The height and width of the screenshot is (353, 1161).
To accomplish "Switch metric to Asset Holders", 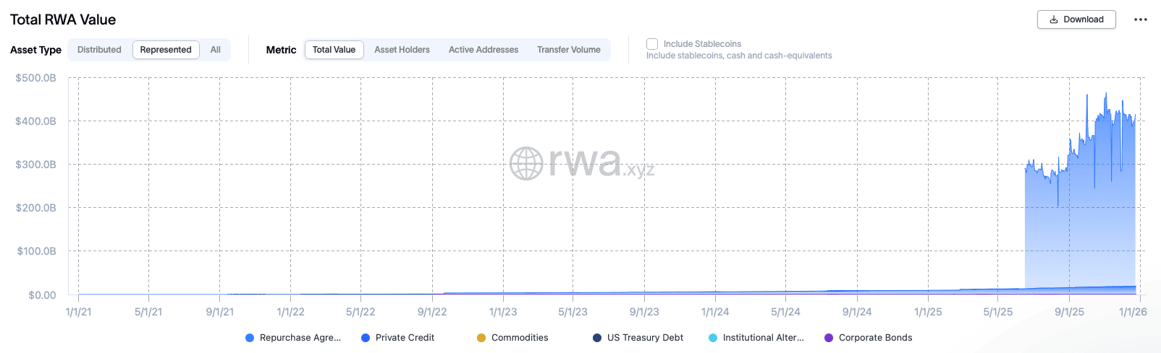I will 402,50.
